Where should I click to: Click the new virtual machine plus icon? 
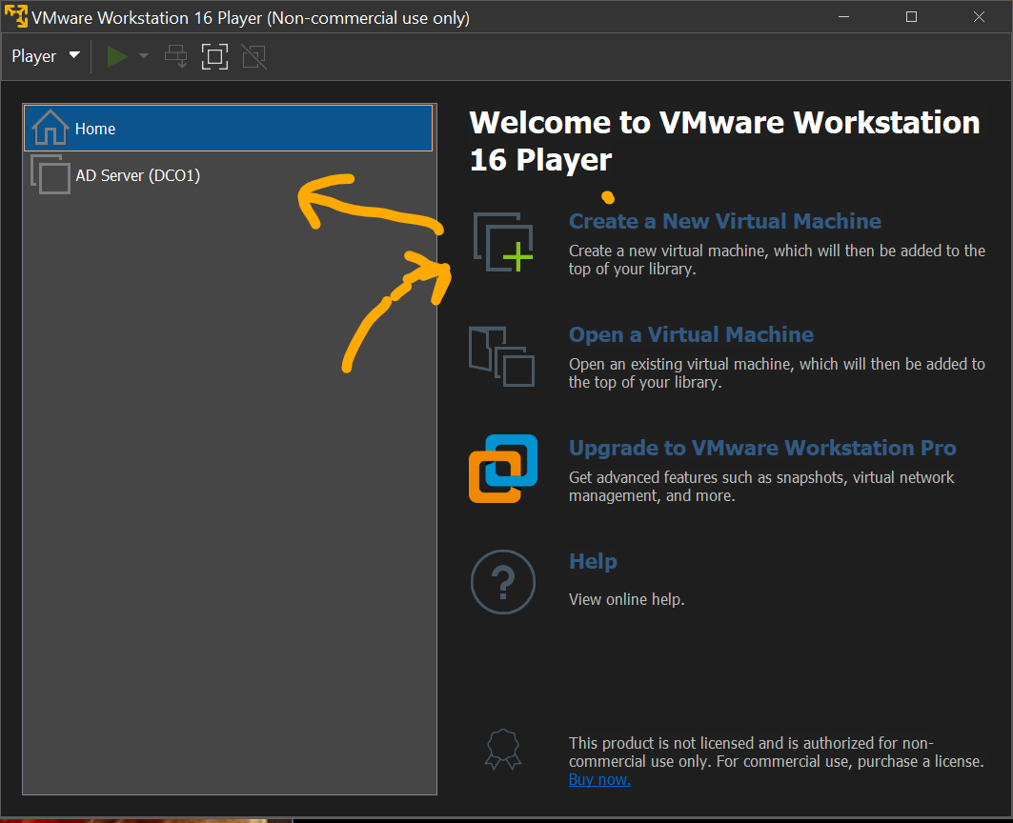coord(503,242)
